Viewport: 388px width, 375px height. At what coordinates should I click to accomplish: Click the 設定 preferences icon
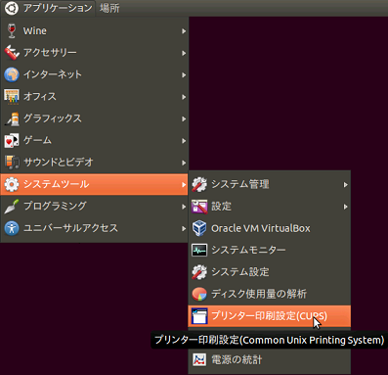coord(199,207)
